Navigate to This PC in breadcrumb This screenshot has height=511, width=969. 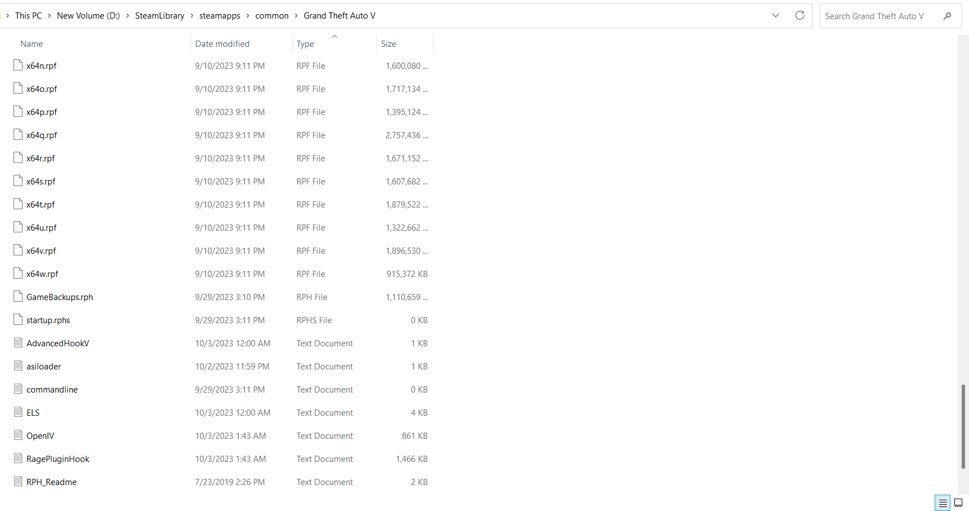pos(28,16)
